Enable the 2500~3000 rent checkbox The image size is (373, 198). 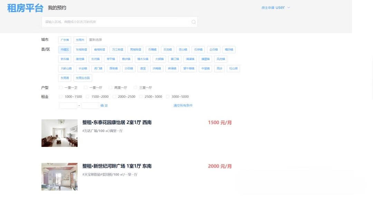[141, 97]
